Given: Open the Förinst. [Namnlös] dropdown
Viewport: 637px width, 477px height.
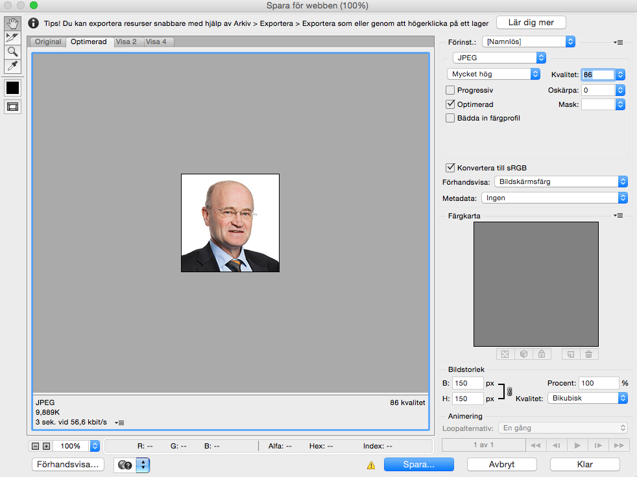Looking at the screenshot, I should (x=529, y=41).
